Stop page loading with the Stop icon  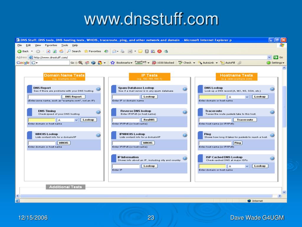(x=48, y=51)
